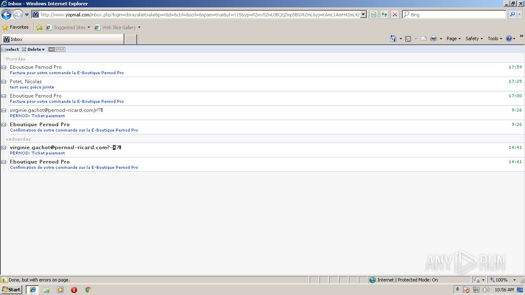
Task: Click the Print toolbar icon
Action: pyautogui.click(x=434, y=39)
